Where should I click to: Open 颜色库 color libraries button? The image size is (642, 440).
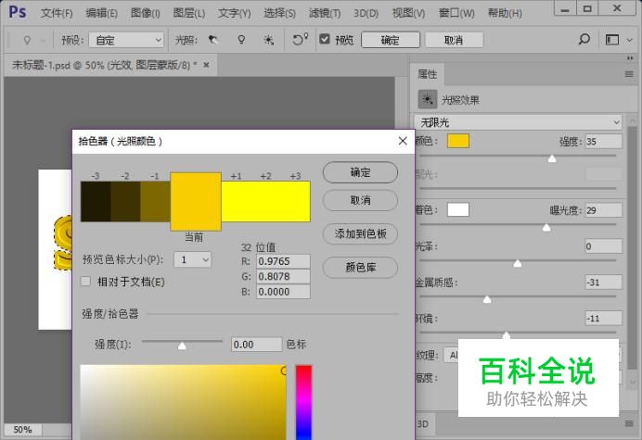tap(360, 268)
